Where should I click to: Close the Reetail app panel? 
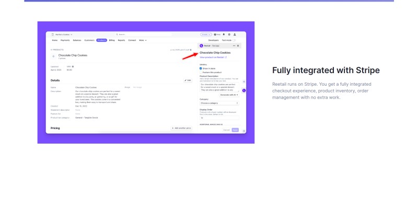click(238, 46)
